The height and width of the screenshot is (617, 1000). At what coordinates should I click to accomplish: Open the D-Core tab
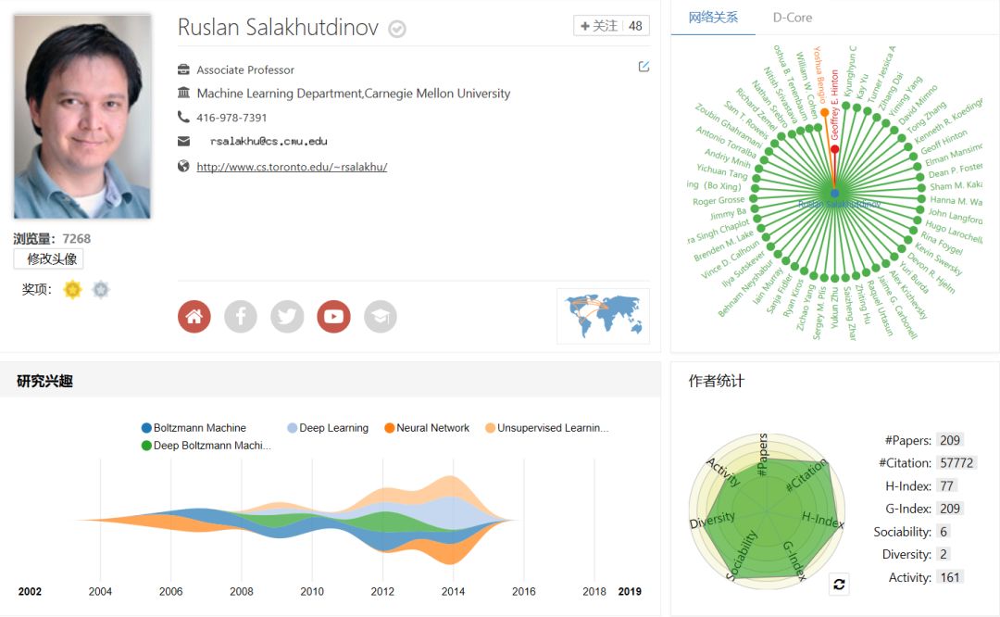792,18
